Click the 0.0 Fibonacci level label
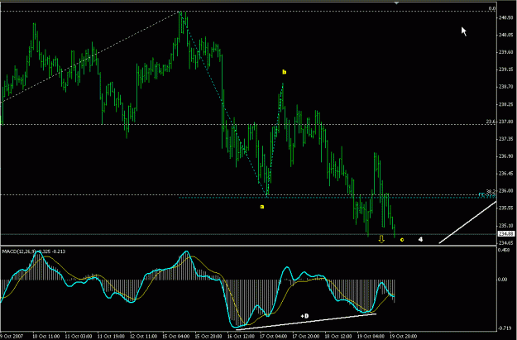The height and width of the screenshot is (340, 517). click(x=492, y=8)
